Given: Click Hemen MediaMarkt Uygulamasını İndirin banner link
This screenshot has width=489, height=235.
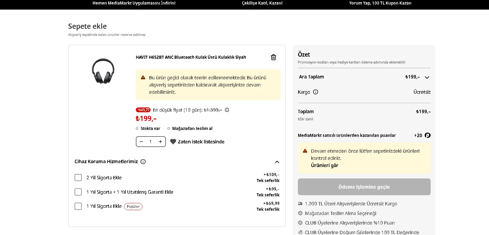Looking at the screenshot, I should click(x=134, y=3).
